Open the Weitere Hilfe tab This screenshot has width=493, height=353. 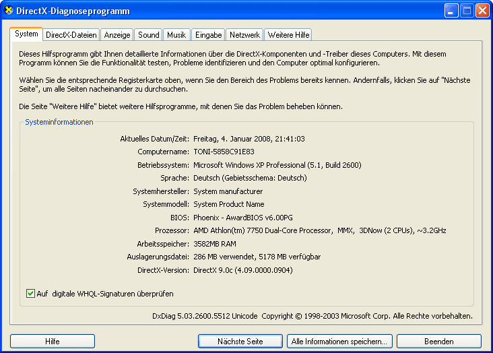point(288,35)
